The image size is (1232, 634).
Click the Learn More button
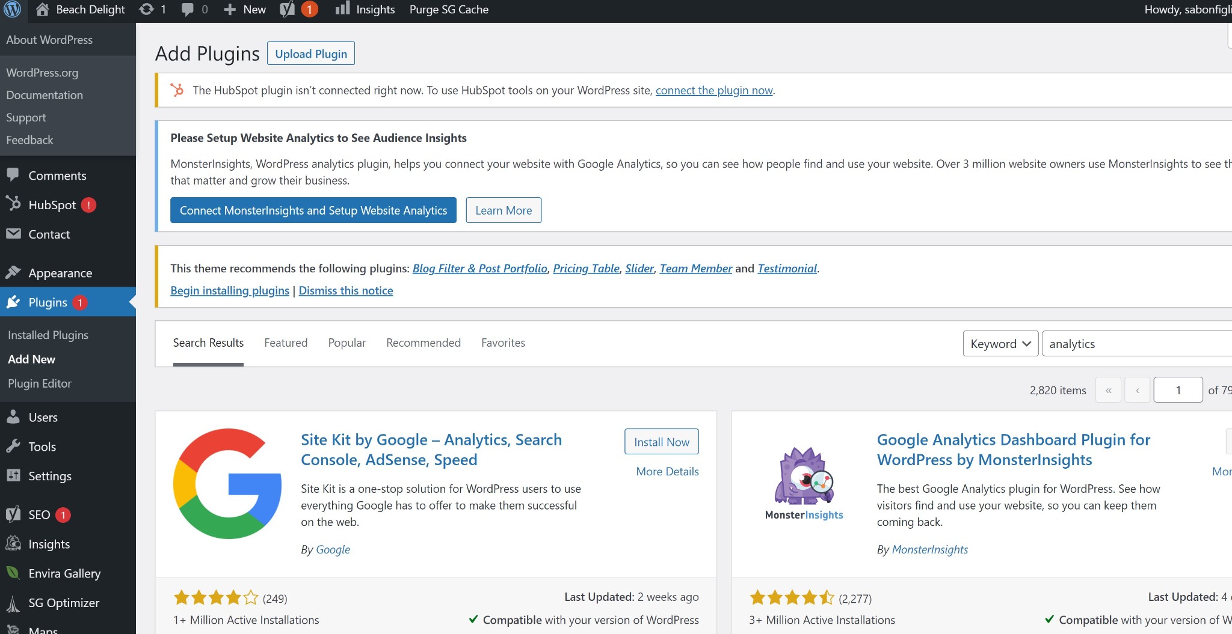tap(504, 210)
